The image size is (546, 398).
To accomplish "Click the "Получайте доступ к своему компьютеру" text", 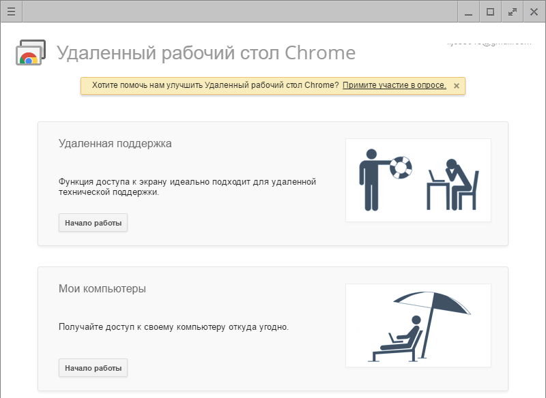I will tap(173, 327).
